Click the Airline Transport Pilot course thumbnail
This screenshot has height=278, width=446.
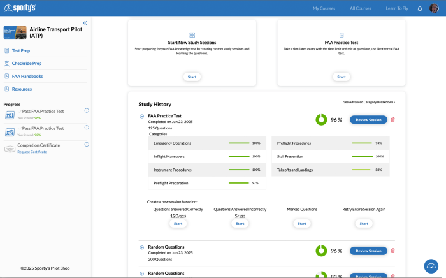[15, 32]
